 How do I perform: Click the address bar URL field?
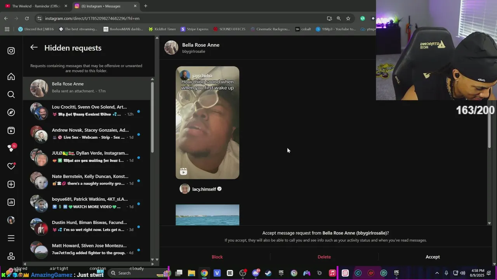tap(182, 18)
